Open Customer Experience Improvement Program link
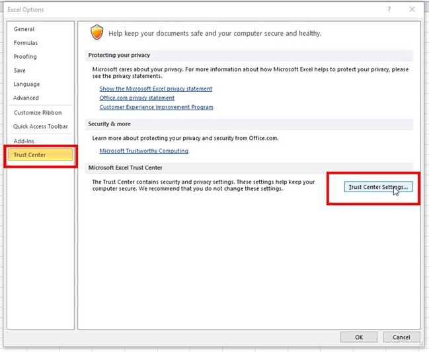 coord(156,107)
